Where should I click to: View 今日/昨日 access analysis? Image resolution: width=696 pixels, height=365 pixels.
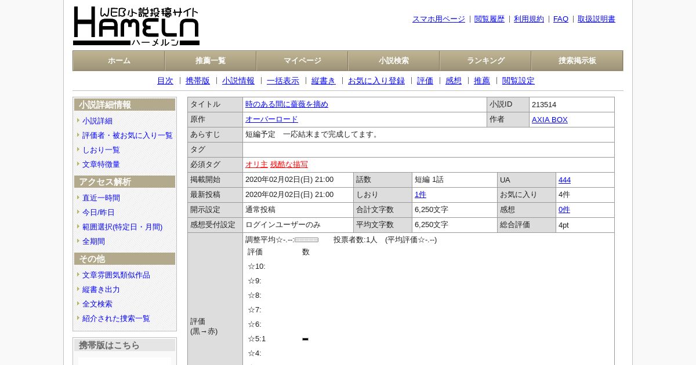coord(99,213)
